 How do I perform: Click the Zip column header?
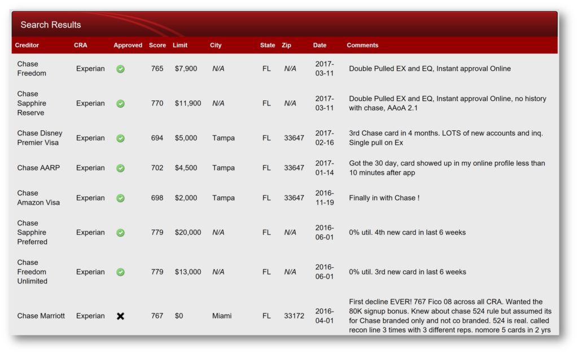[286, 45]
